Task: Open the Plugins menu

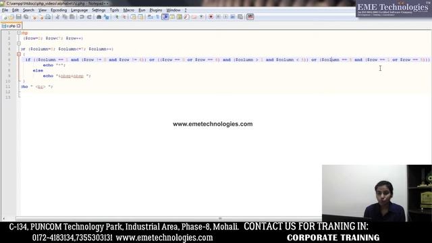Action: [x=156, y=10]
